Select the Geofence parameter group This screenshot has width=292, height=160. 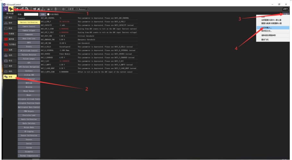[29, 71]
